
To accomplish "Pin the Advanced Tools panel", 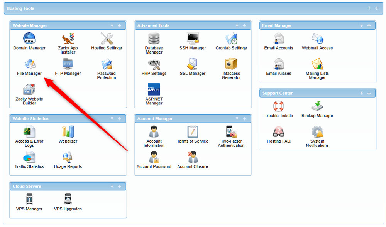I will click(237, 25).
